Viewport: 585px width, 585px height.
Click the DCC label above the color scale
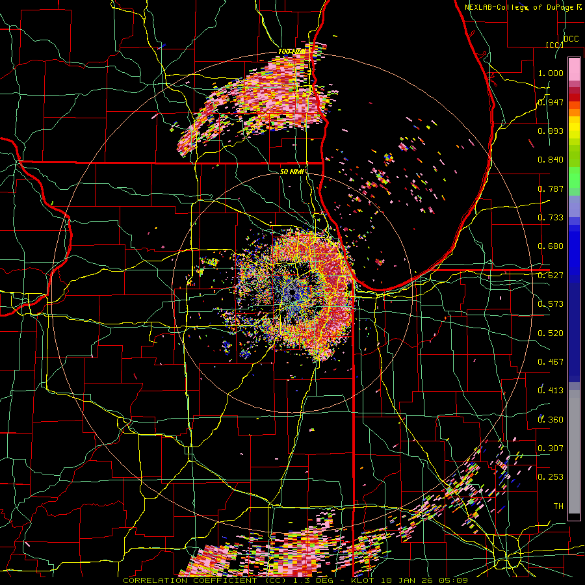pyautogui.click(x=571, y=39)
